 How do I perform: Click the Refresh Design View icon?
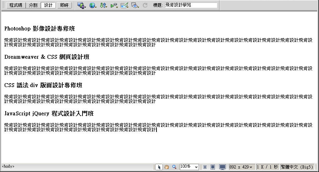pyautogui.click(x=145, y=5)
